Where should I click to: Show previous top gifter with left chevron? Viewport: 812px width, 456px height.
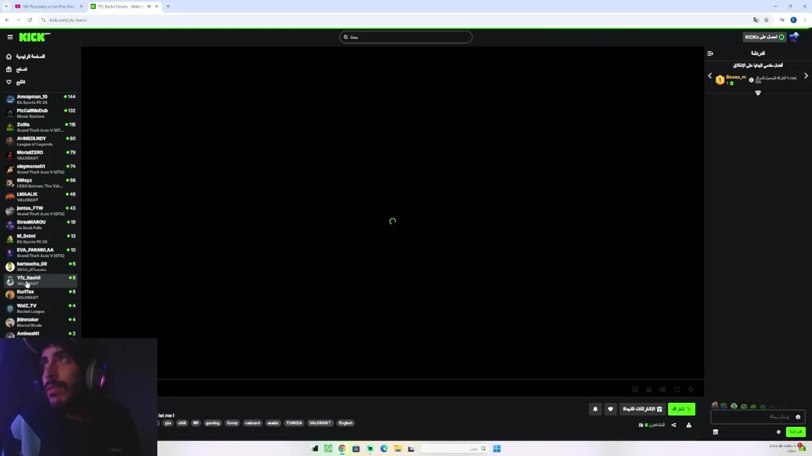(710, 76)
